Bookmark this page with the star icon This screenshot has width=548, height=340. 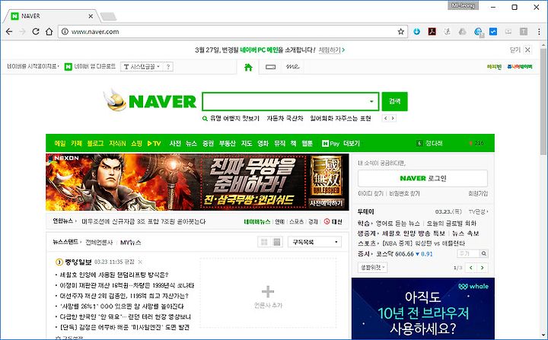click(x=400, y=31)
